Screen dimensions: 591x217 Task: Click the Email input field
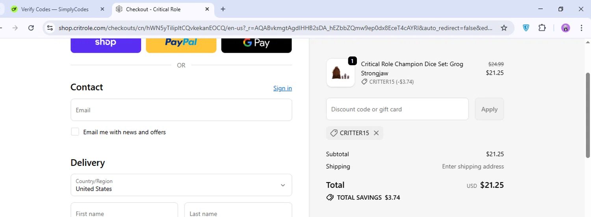181,110
